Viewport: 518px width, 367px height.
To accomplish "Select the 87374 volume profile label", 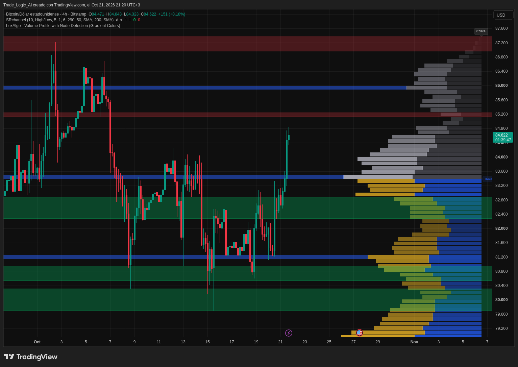I will [481, 31].
